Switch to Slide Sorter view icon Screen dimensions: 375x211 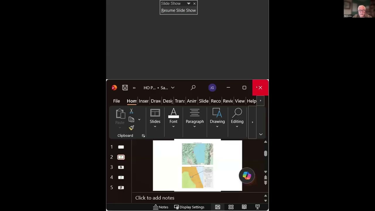(231, 207)
